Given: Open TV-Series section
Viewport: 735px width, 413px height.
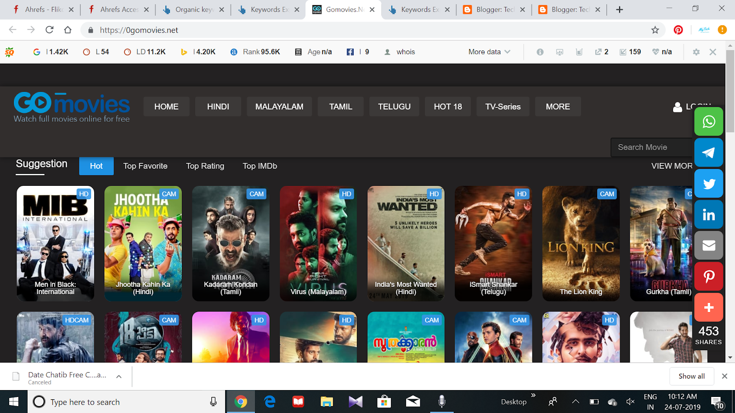Looking at the screenshot, I should coord(503,106).
